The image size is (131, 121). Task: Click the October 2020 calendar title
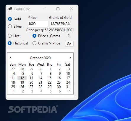[40, 58]
